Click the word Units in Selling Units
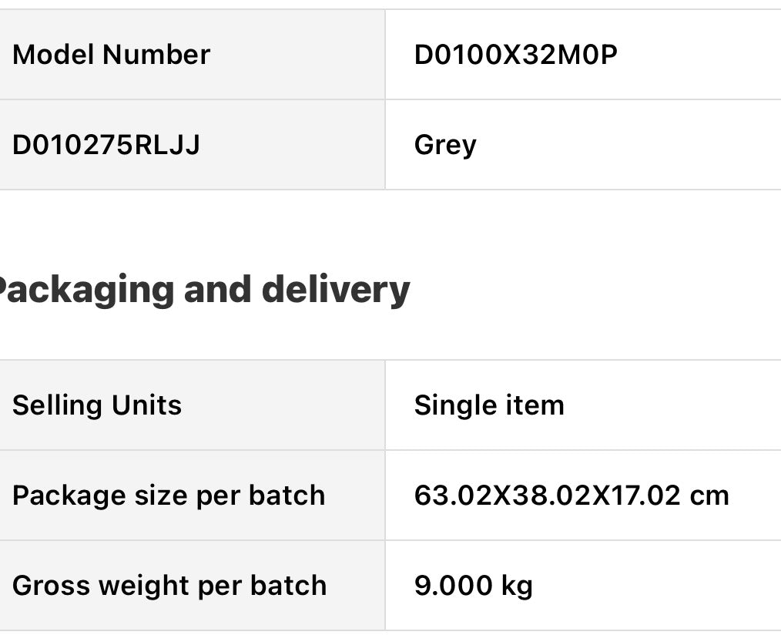This screenshot has width=781, height=635. 147,405
